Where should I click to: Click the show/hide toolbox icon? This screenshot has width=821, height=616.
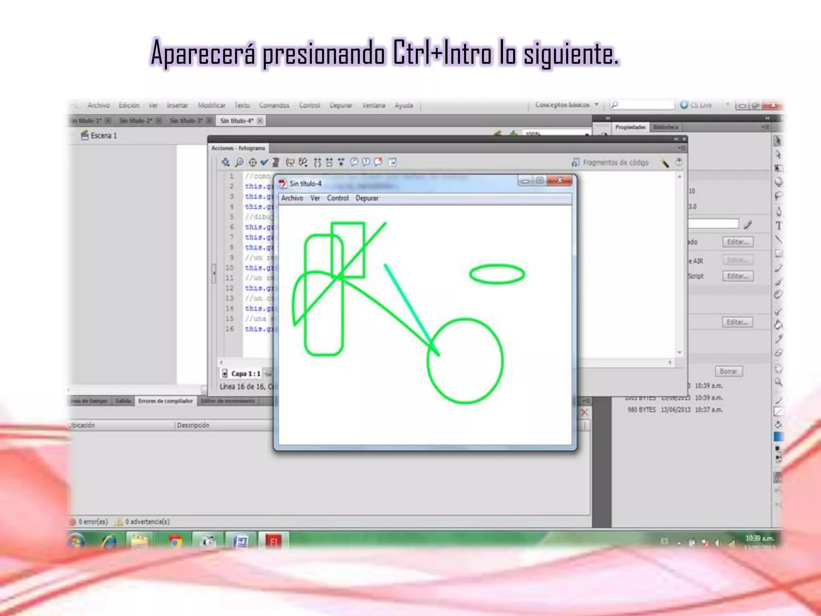[392, 162]
